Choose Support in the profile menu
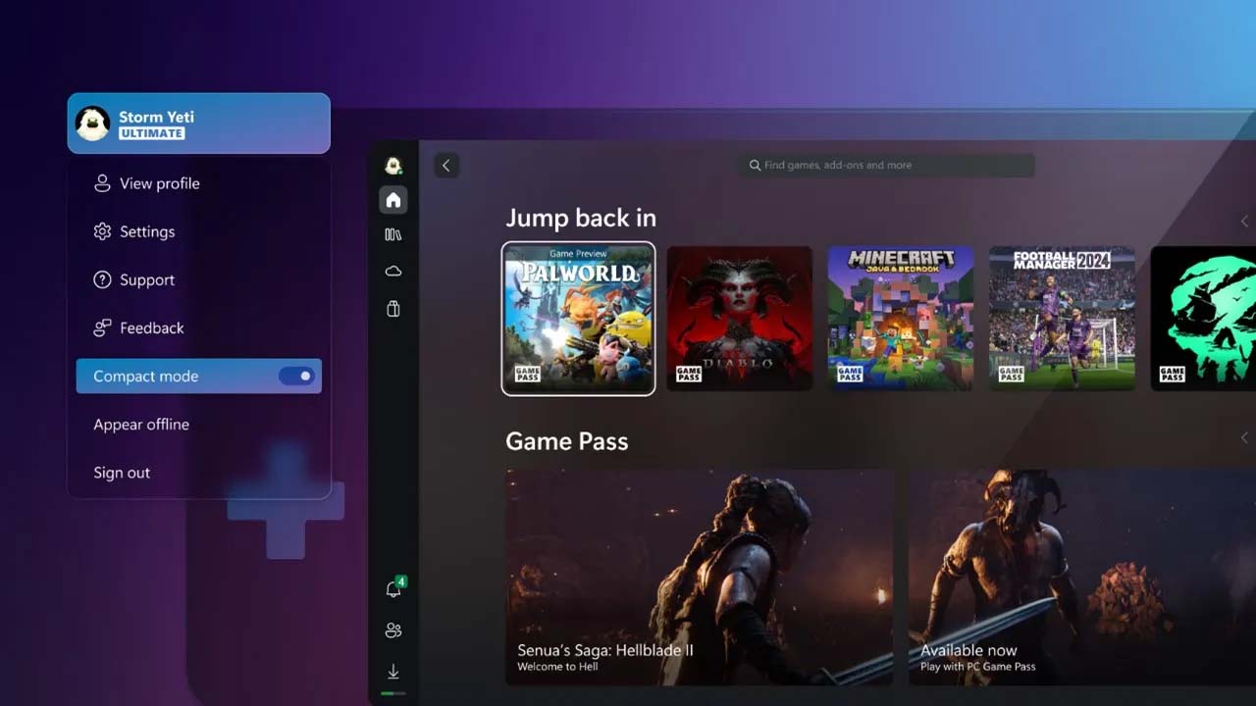This screenshot has width=1256, height=706. coord(147,279)
